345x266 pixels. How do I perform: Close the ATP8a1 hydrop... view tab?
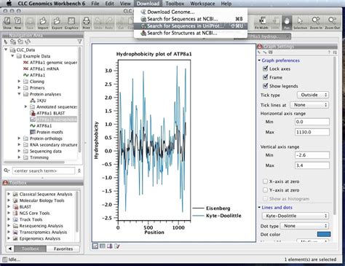pos(287,36)
